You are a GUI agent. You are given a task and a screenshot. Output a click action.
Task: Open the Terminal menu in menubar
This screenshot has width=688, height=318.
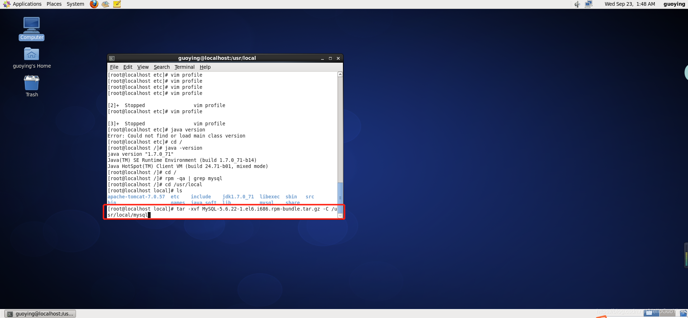(184, 67)
